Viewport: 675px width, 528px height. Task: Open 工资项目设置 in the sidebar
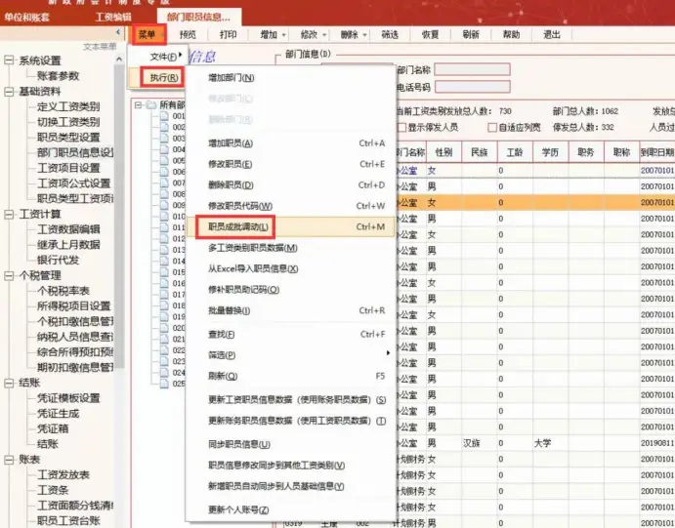68,168
